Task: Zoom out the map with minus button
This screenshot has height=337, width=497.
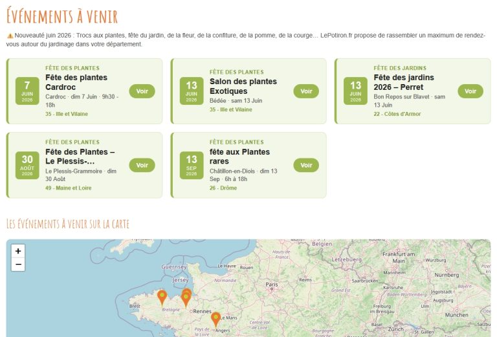Action: [18, 265]
